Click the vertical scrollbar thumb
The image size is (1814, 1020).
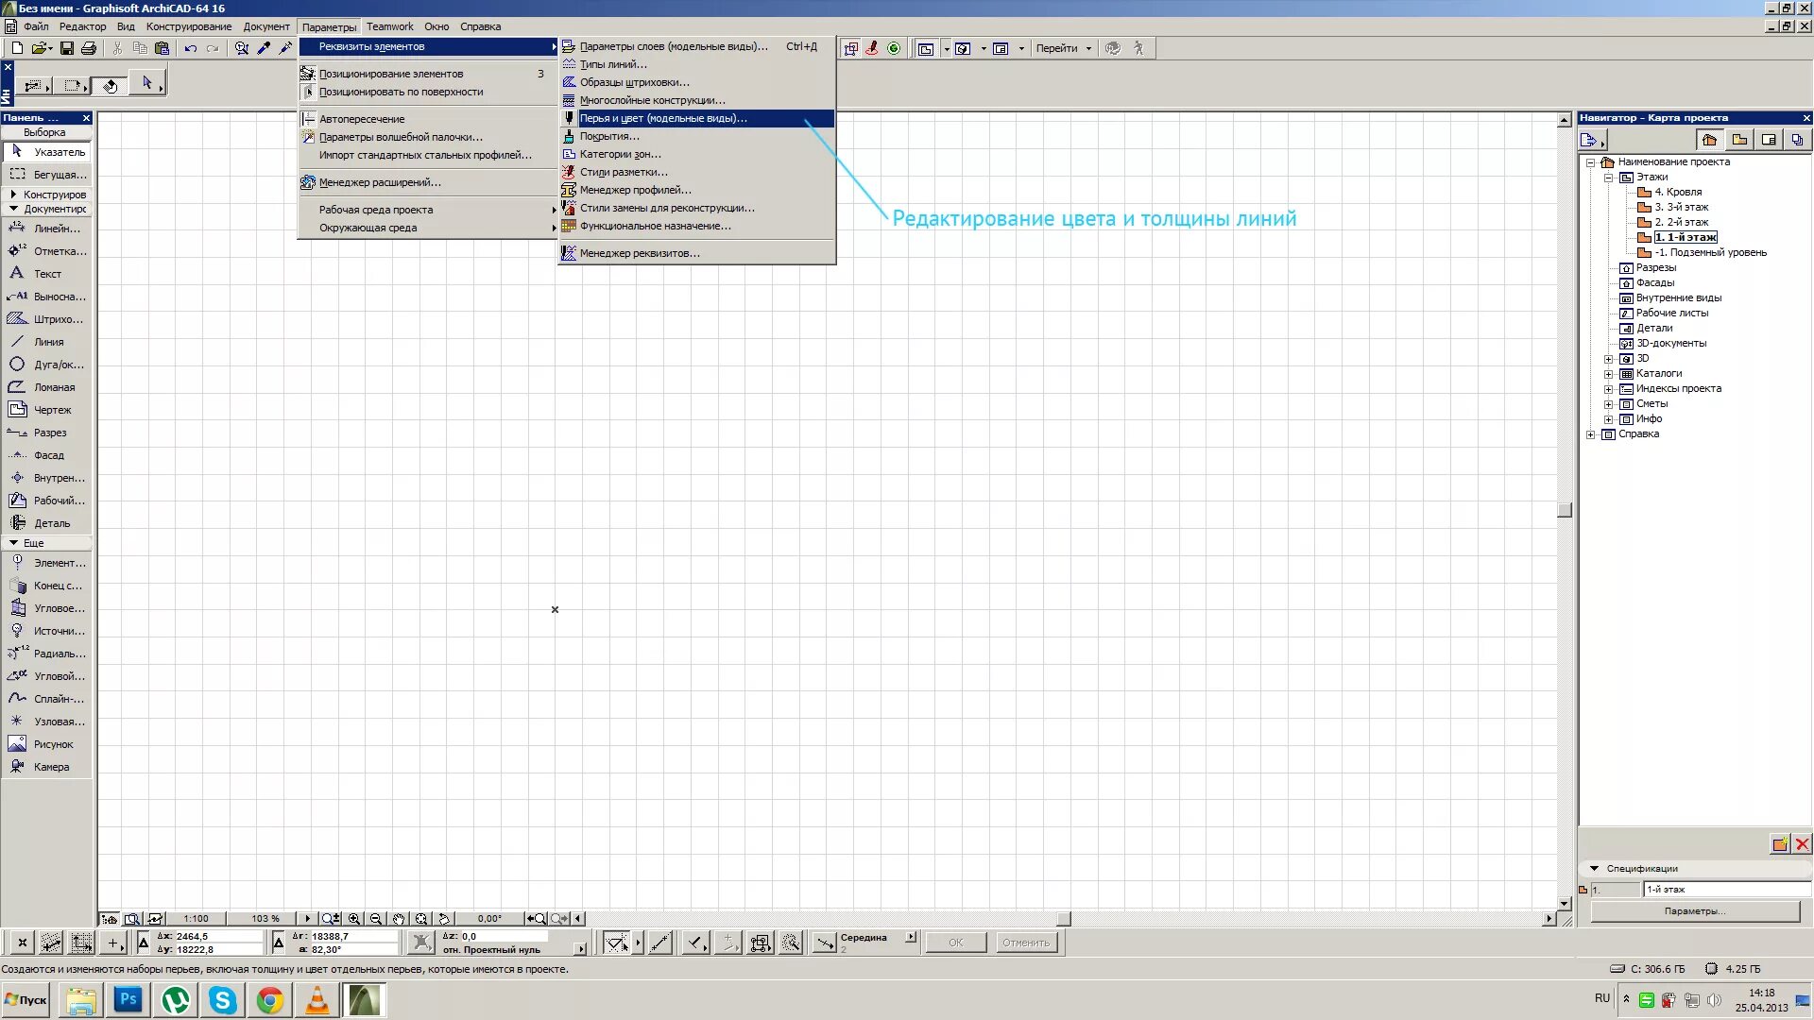tap(1565, 510)
